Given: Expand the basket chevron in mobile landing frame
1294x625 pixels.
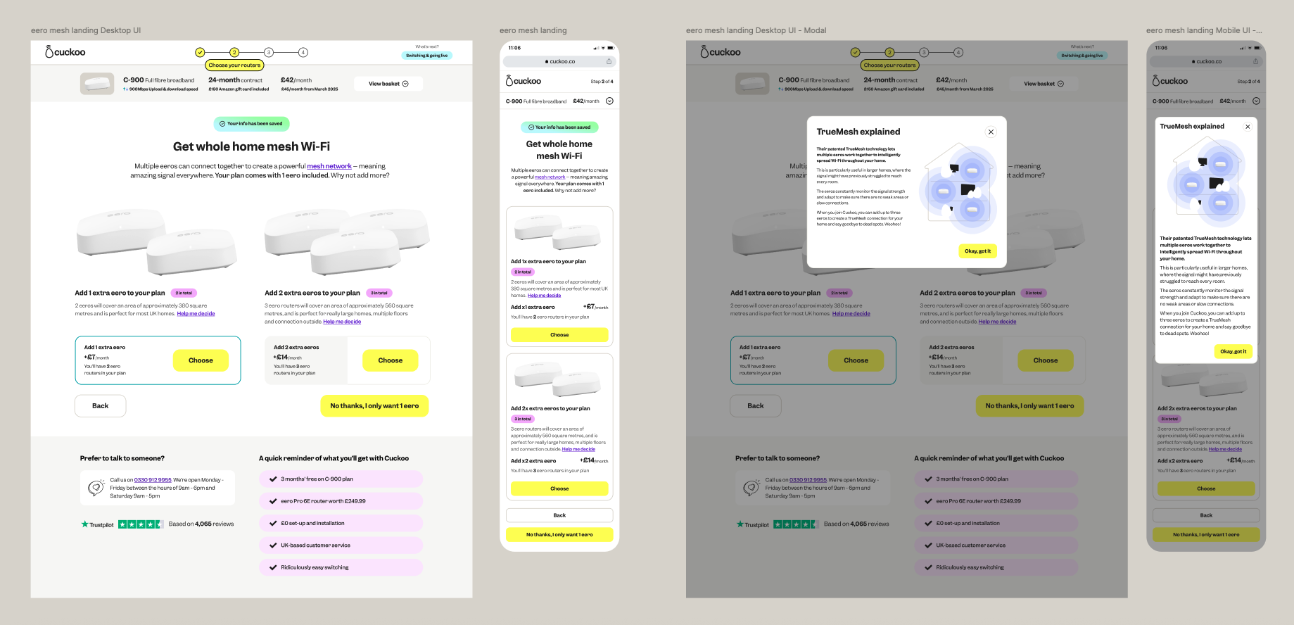Looking at the screenshot, I should [609, 101].
